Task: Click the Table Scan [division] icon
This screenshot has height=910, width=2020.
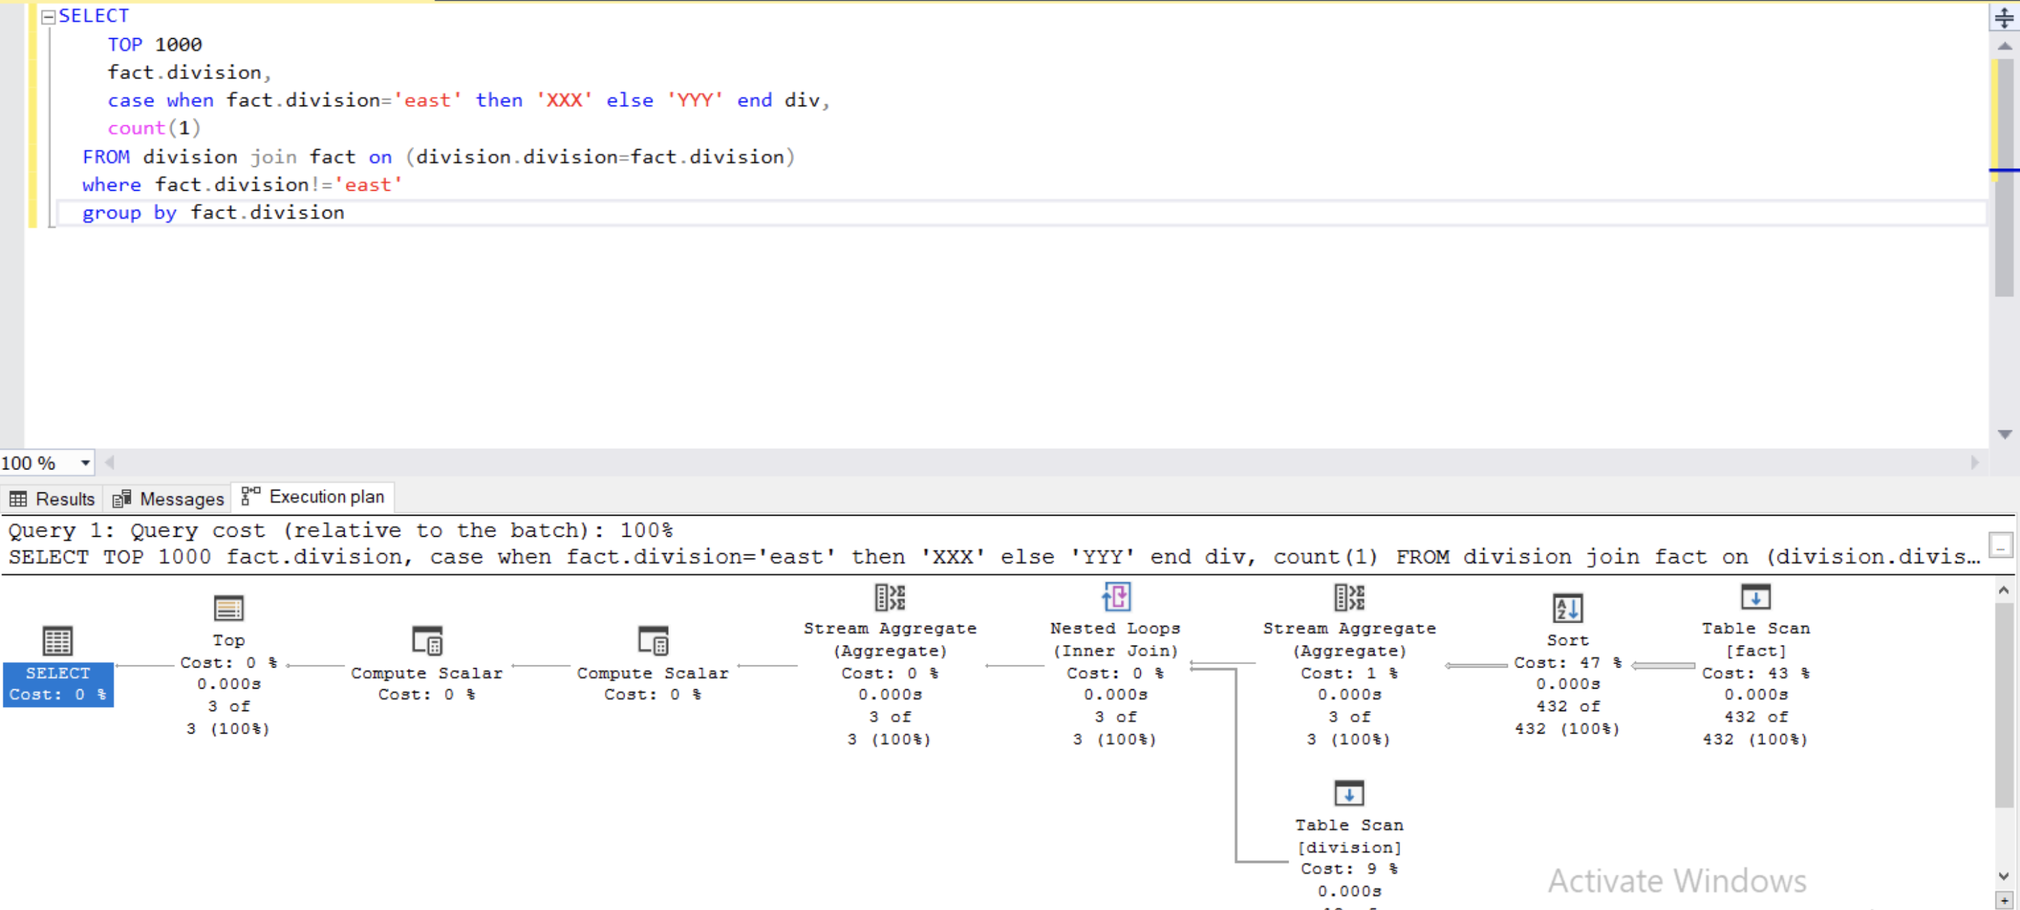Action: (x=1350, y=793)
